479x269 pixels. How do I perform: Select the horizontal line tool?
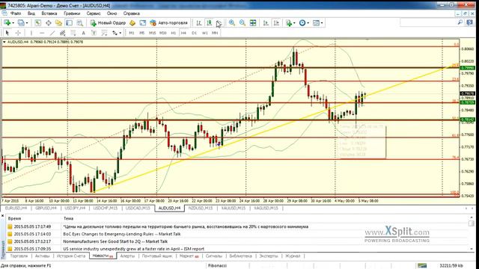tap(42, 33)
